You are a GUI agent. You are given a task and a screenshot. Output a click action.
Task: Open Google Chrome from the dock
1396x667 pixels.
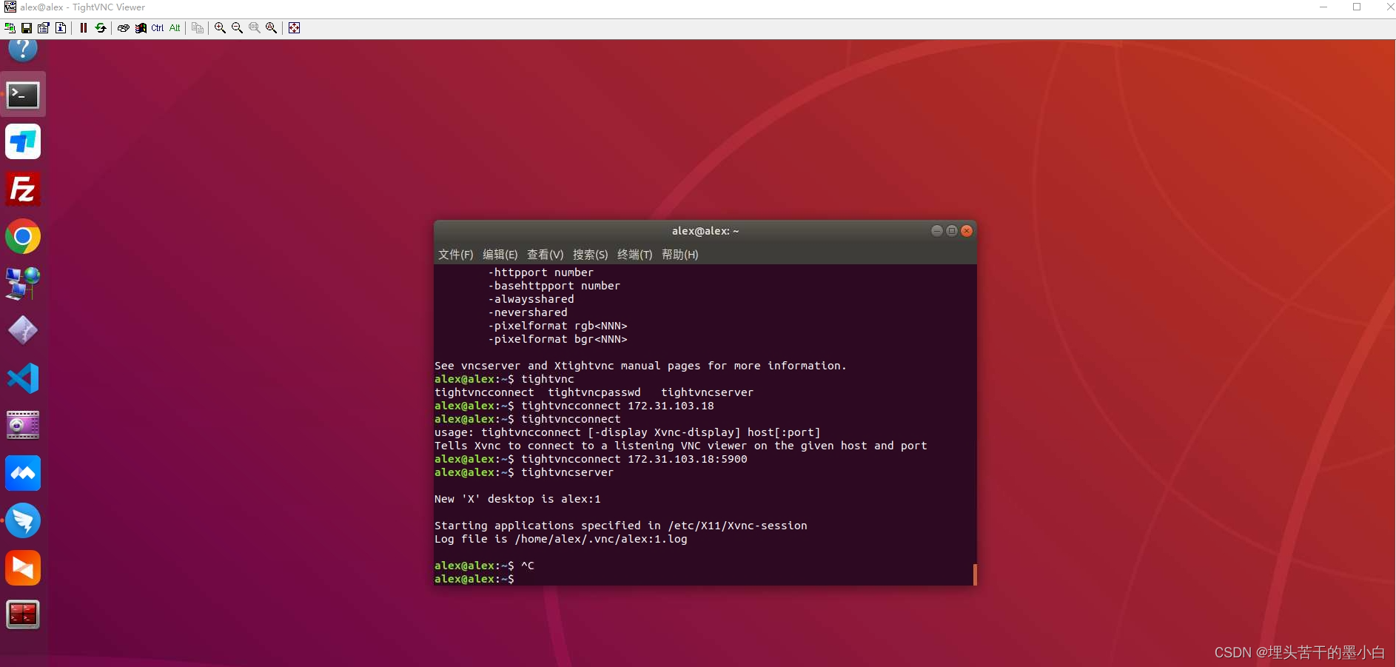[x=23, y=237]
